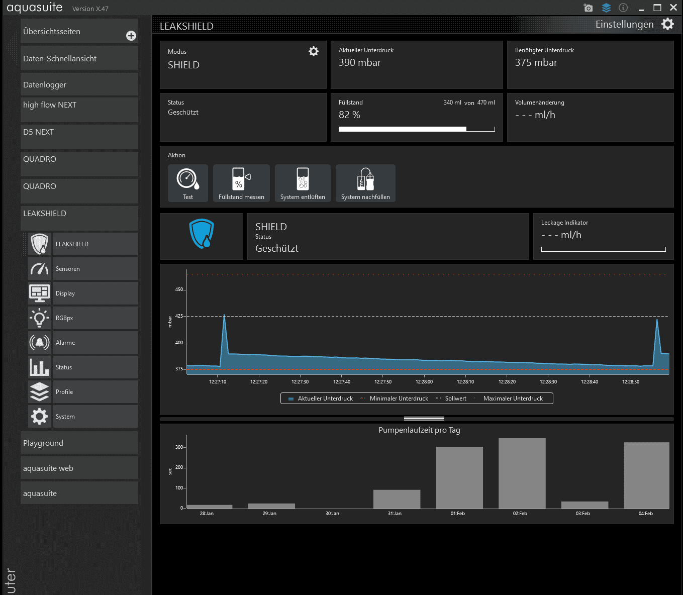Expand the high flow NEXT device

pos(79,110)
